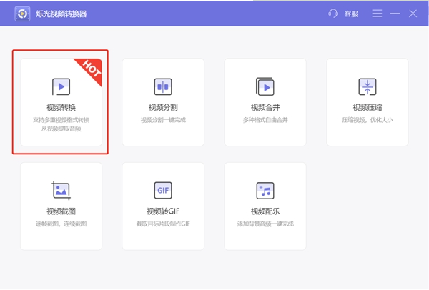Click the 视频截图 crop image icon
The image size is (429, 290).
pos(61,191)
